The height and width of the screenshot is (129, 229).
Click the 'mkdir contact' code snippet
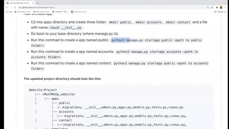178,22
